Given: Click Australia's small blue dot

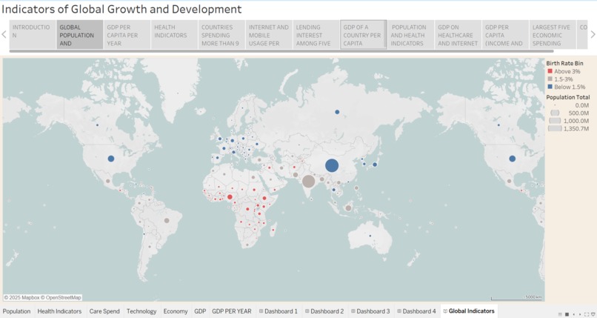Looking at the screenshot, I should [370, 236].
